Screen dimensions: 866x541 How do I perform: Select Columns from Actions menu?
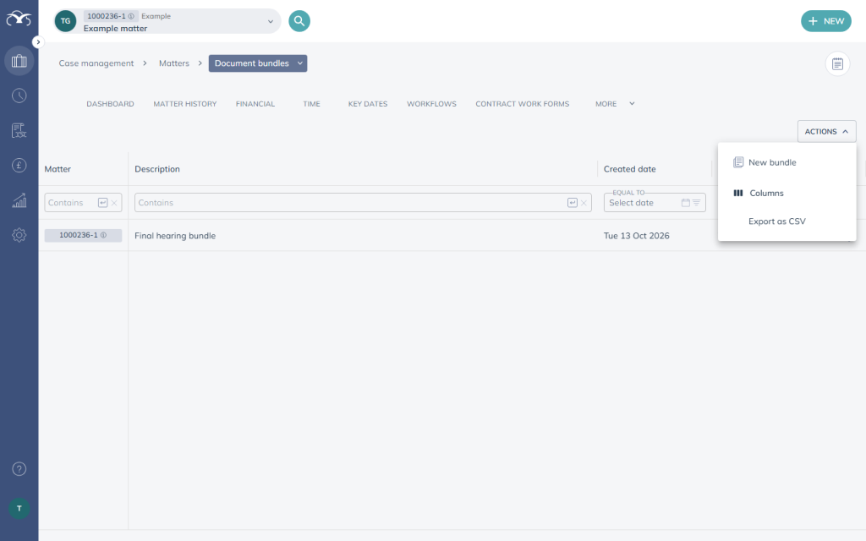pos(787,193)
